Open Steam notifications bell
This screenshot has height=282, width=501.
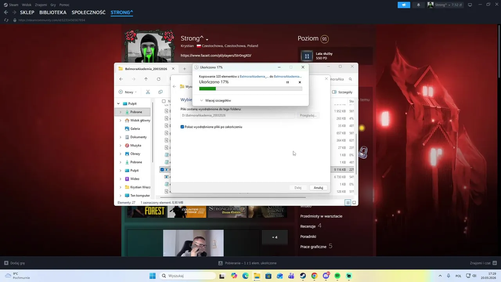coord(418,5)
